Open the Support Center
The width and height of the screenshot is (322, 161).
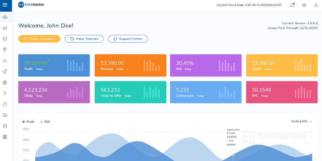click(128, 39)
